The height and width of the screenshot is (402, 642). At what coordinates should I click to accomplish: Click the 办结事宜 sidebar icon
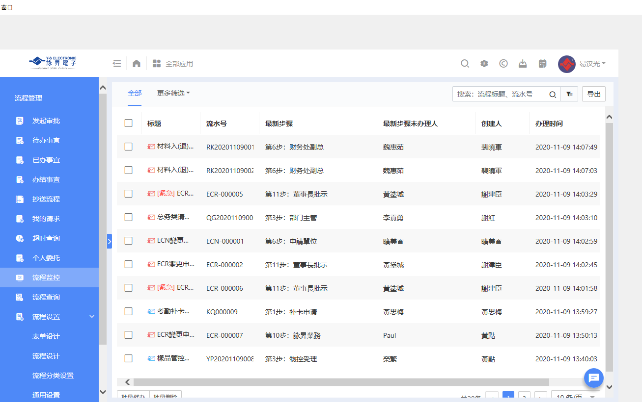(x=20, y=179)
